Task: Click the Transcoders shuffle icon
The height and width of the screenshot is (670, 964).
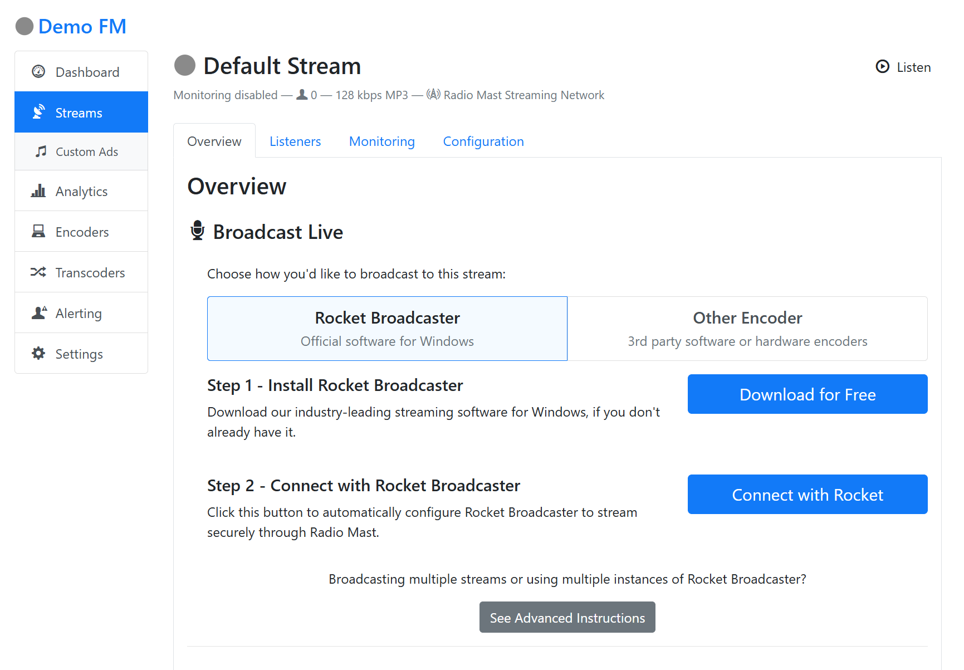Action: pyautogui.click(x=38, y=272)
